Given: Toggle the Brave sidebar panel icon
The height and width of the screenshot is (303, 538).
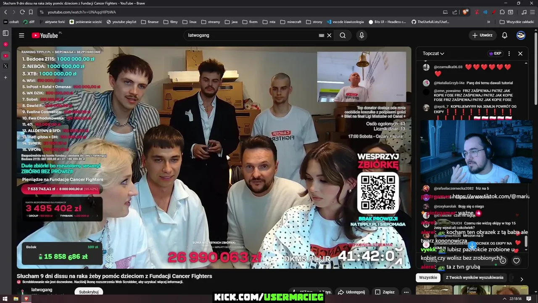Looking at the screenshot, I should [5, 33].
